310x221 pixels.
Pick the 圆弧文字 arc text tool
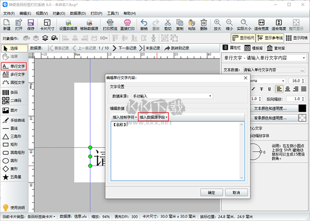tap(13, 82)
